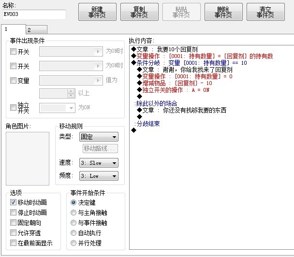
Task: Open the 独立开关 letter dropdown
Action: pyautogui.click(x=58, y=108)
